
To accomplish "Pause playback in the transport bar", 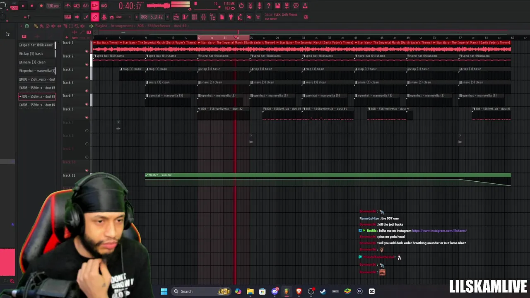I will pos(23,6).
